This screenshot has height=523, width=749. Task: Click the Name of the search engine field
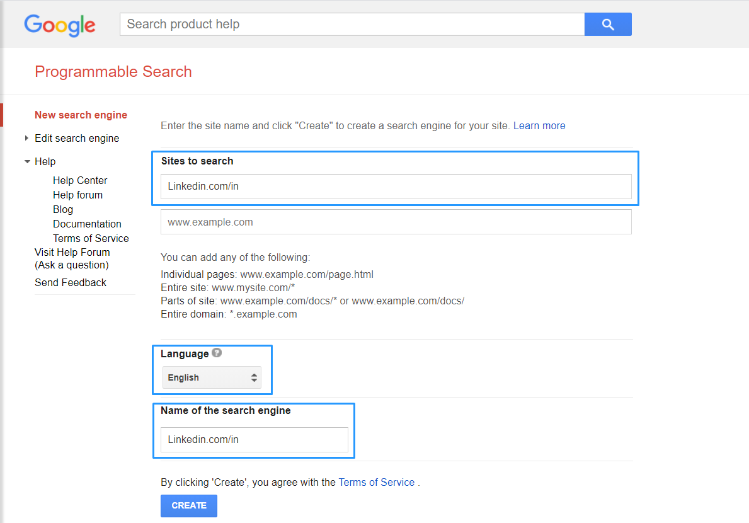[254, 440]
